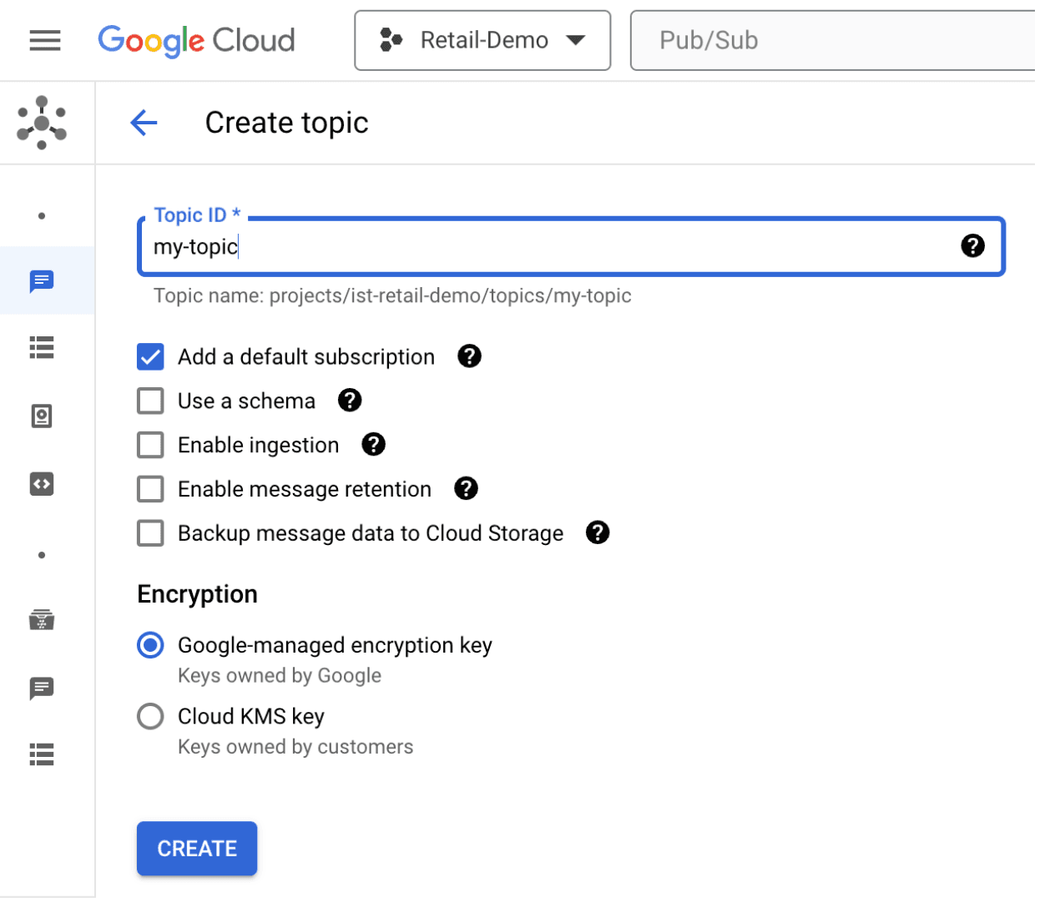This screenshot has height=913, width=1060.
Task: Open the Retail-Demo project dropdown
Action: pos(482,39)
